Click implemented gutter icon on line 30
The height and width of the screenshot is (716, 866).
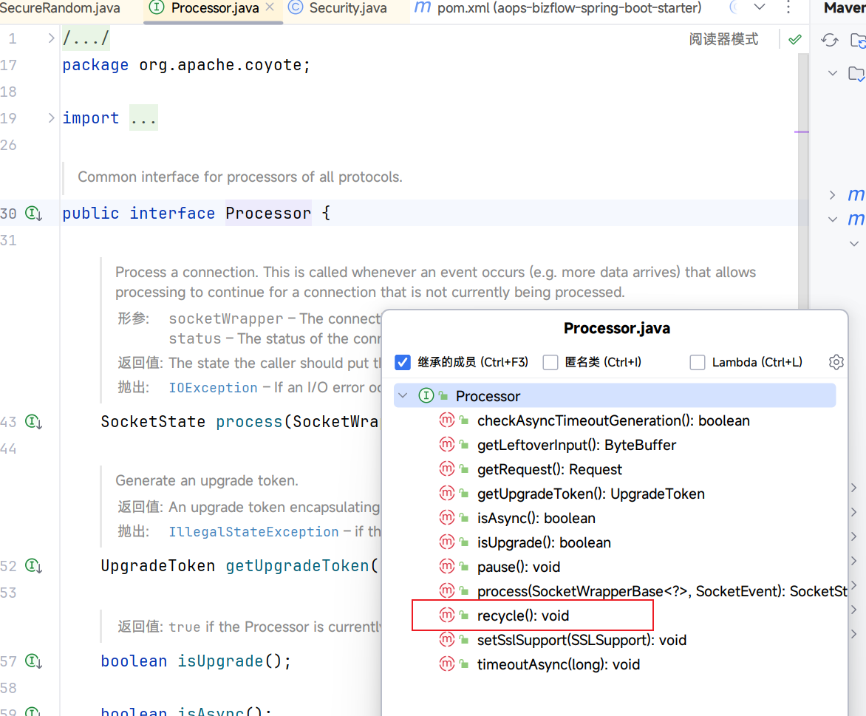(34, 214)
